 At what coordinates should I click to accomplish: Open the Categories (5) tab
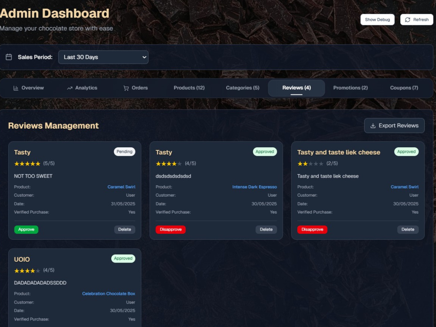242,88
